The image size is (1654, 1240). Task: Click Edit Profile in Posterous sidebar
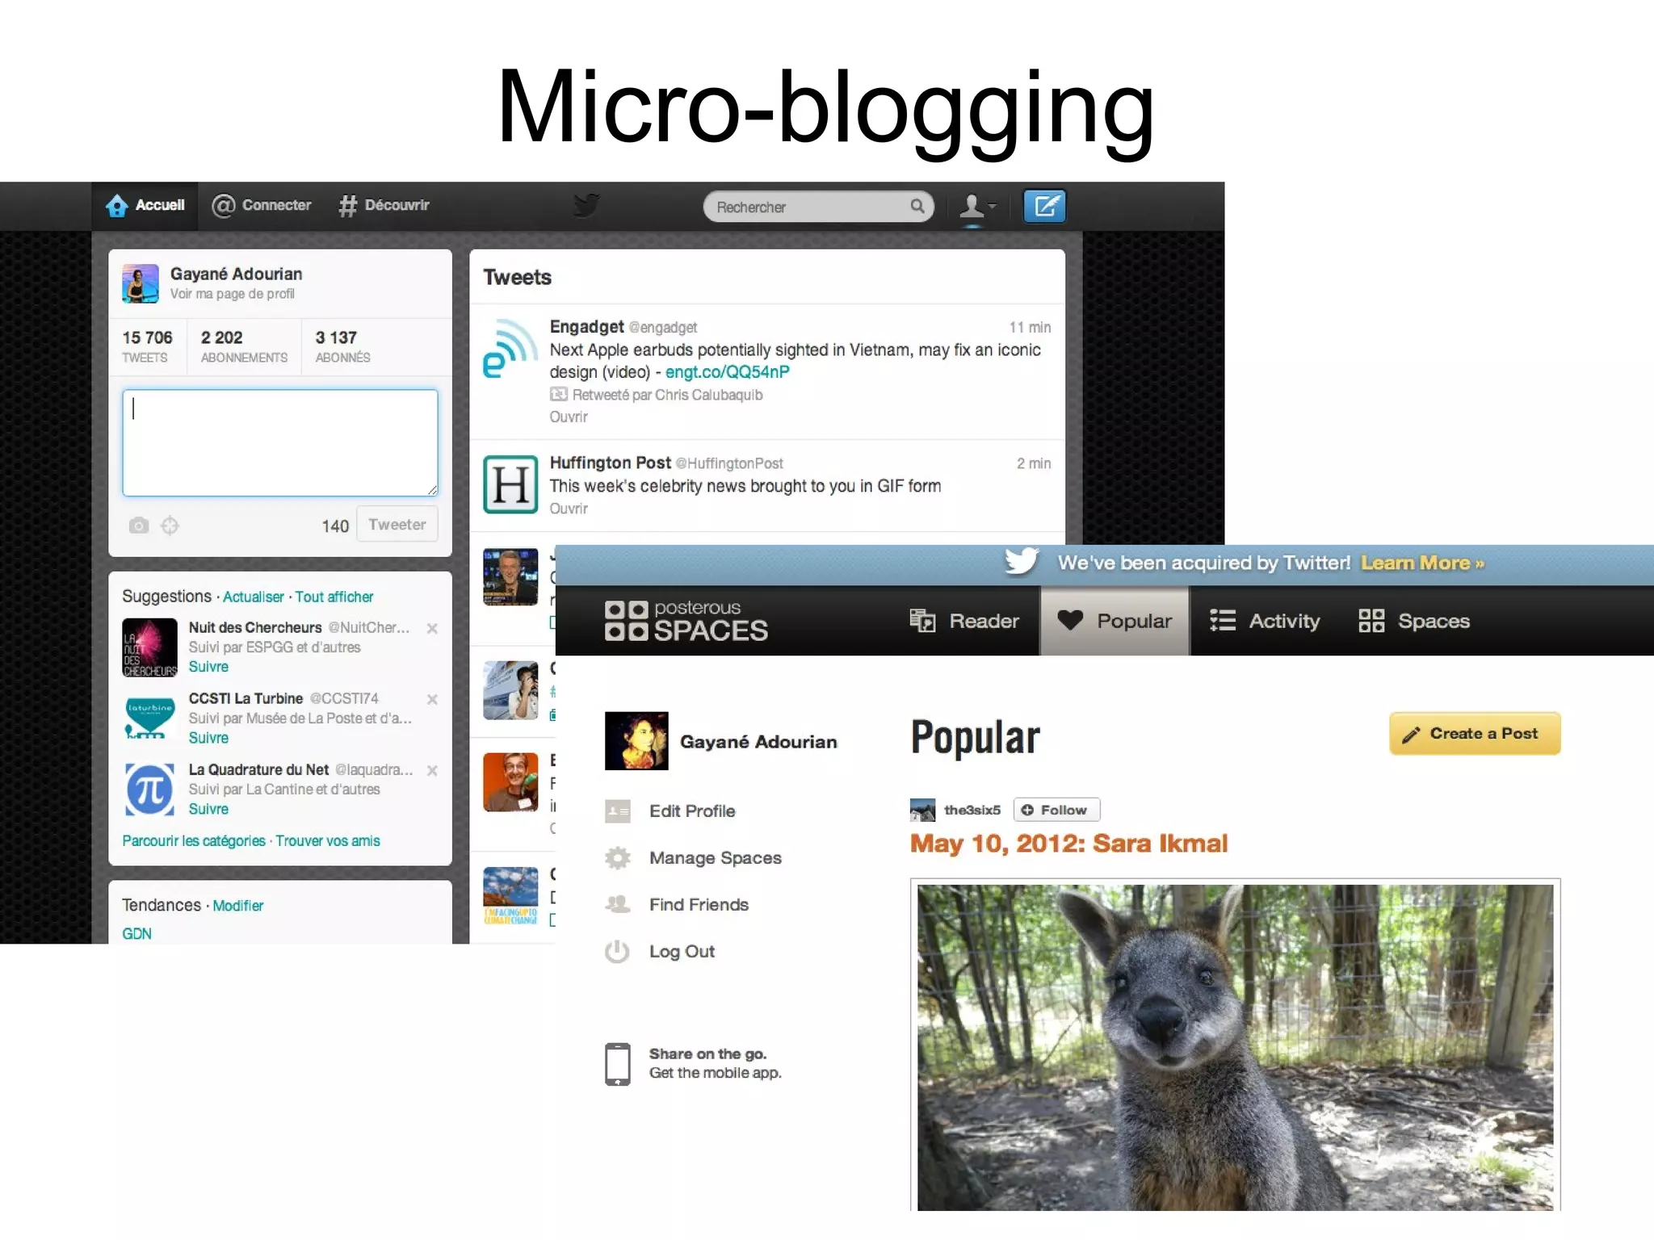[x=671, y=811]
